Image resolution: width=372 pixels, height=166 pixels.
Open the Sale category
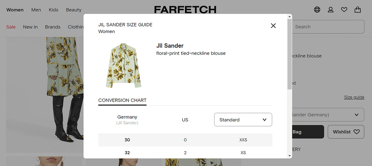pos(11,27)
